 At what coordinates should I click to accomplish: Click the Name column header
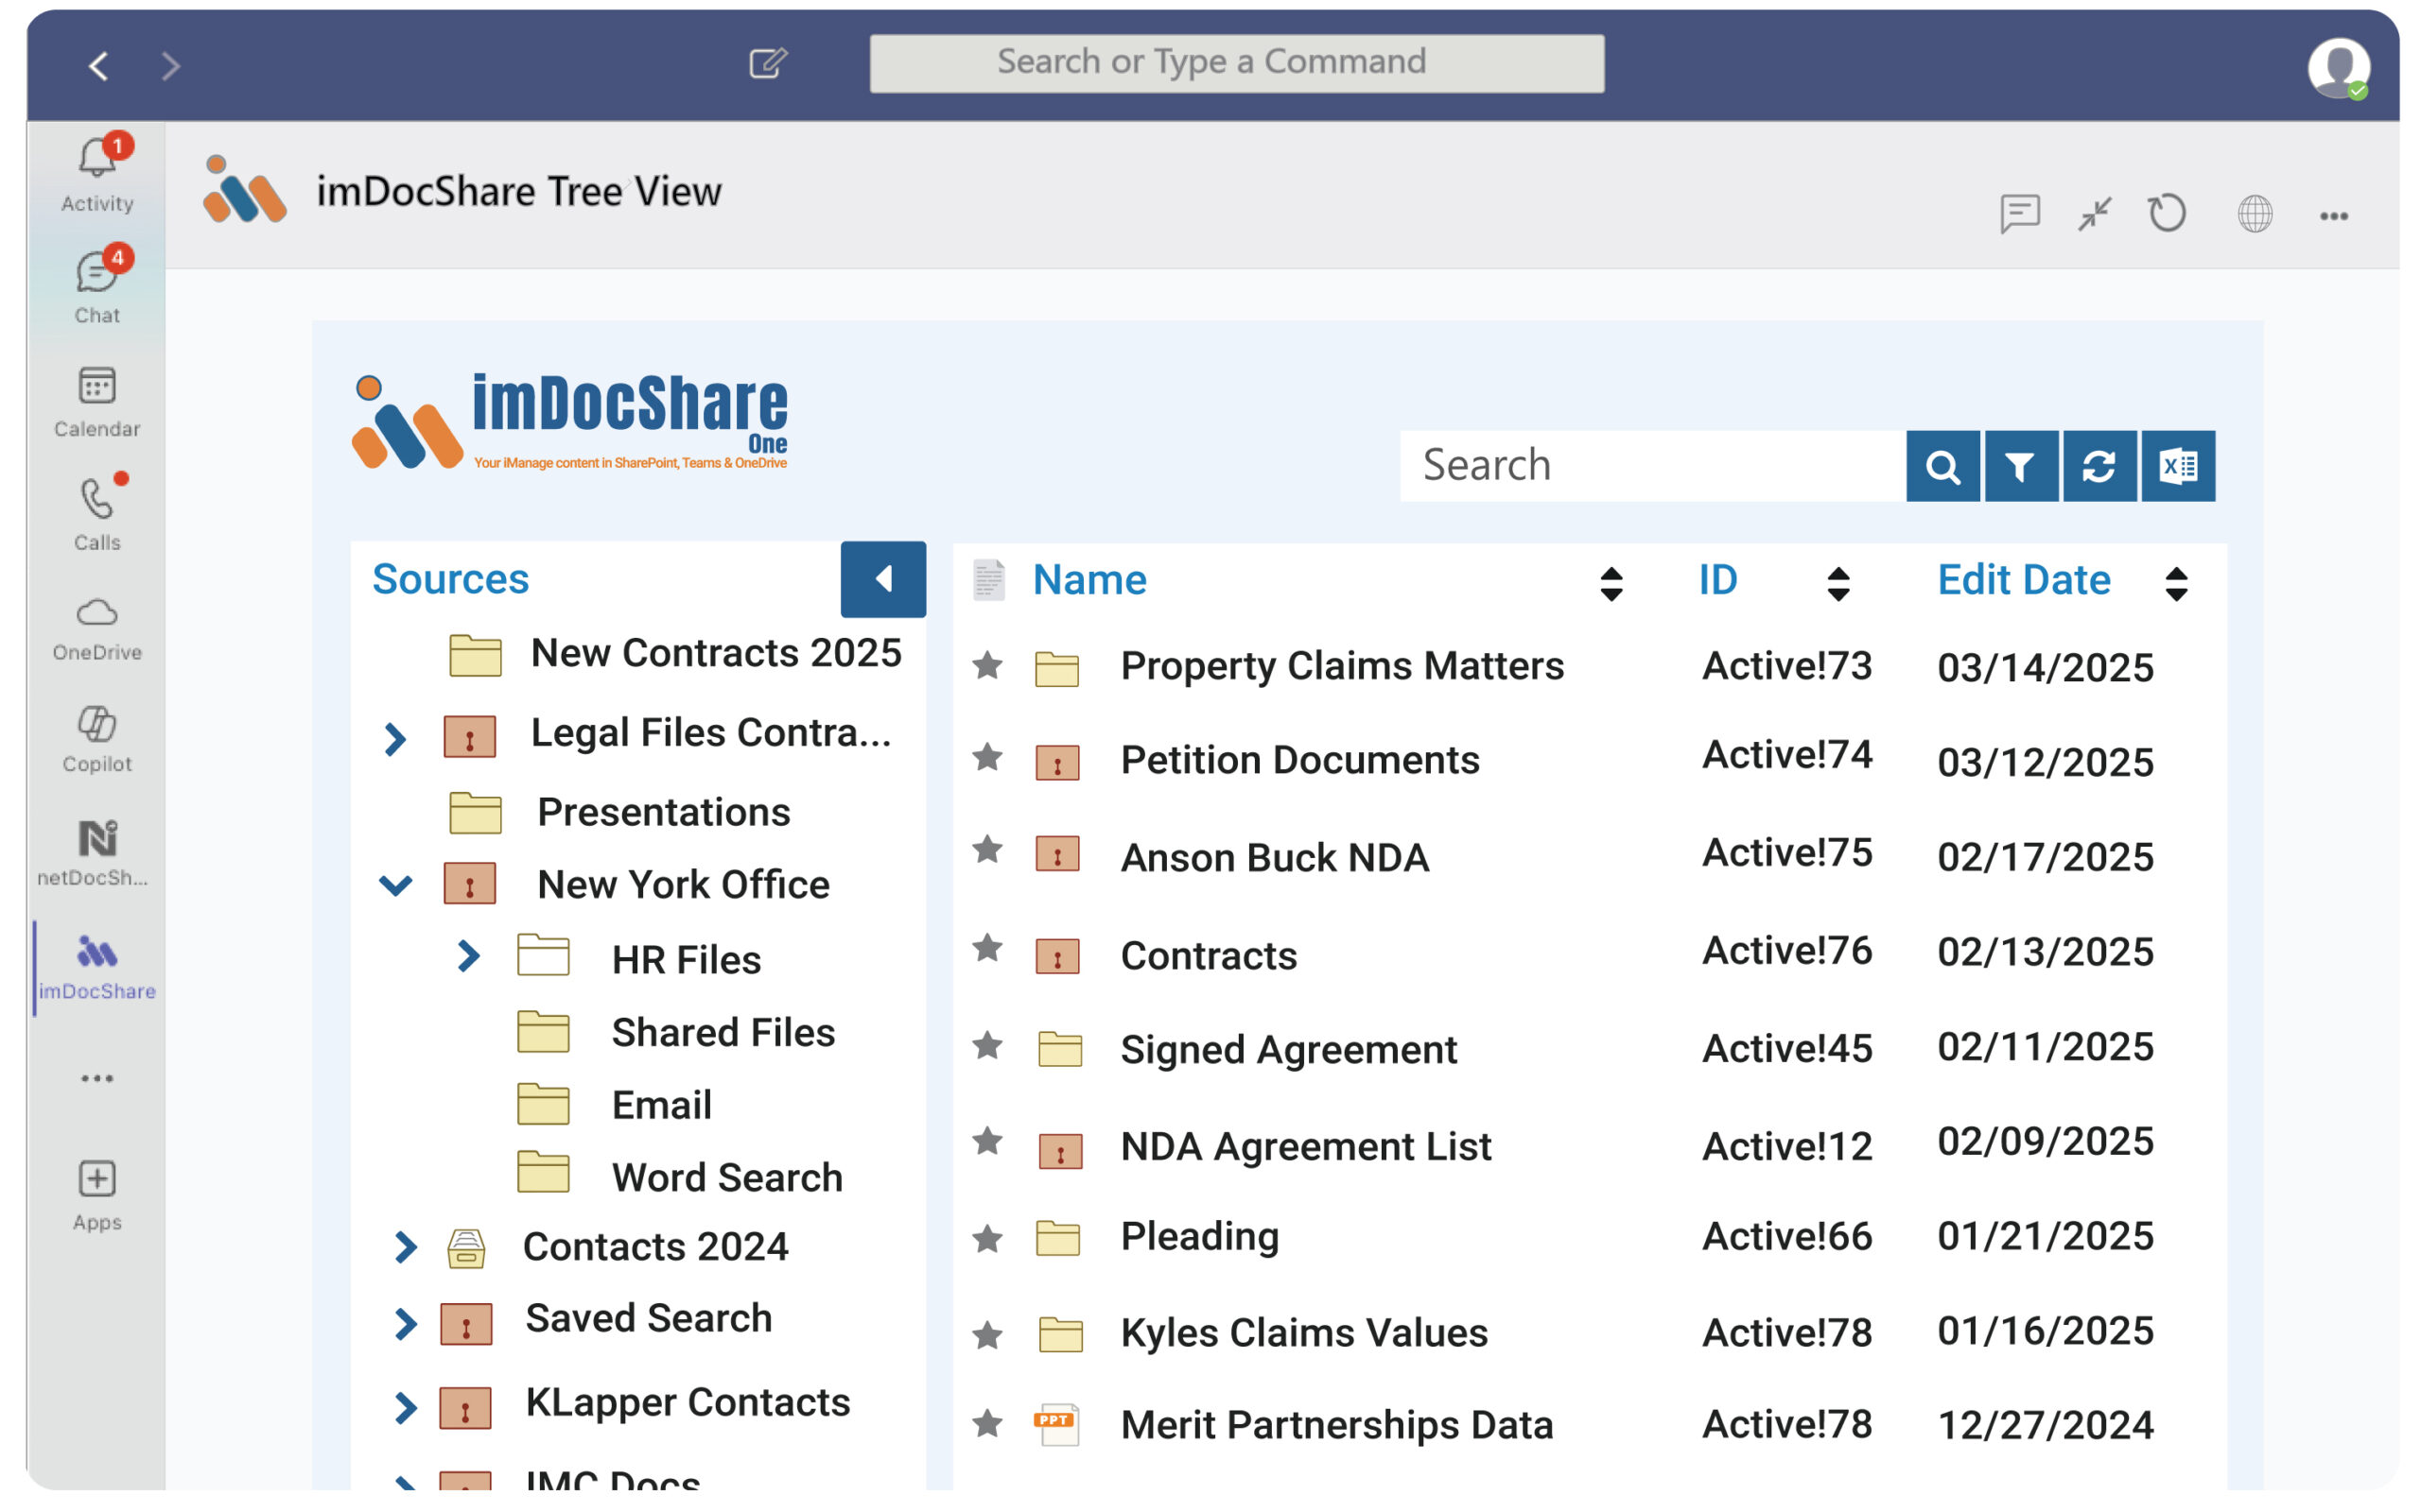[x=1089, y=580]
